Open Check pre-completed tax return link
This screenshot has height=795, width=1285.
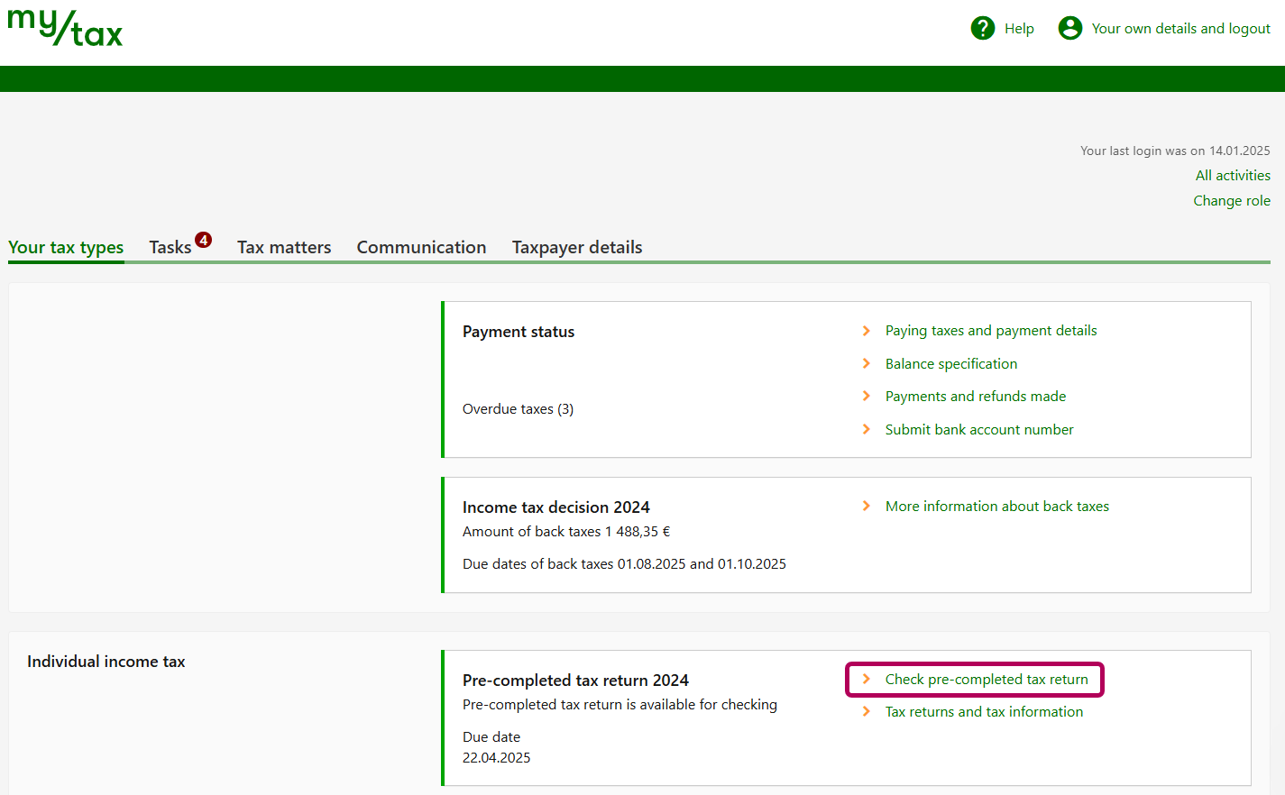pos(986,680)
